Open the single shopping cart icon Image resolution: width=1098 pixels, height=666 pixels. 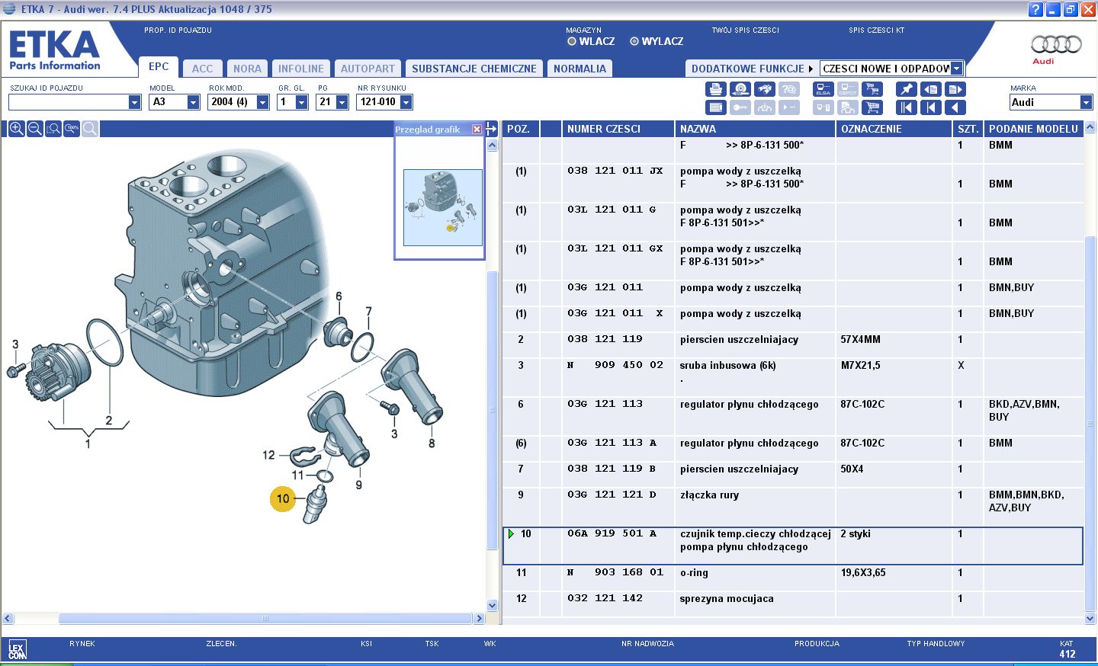[x=872, y=107]
